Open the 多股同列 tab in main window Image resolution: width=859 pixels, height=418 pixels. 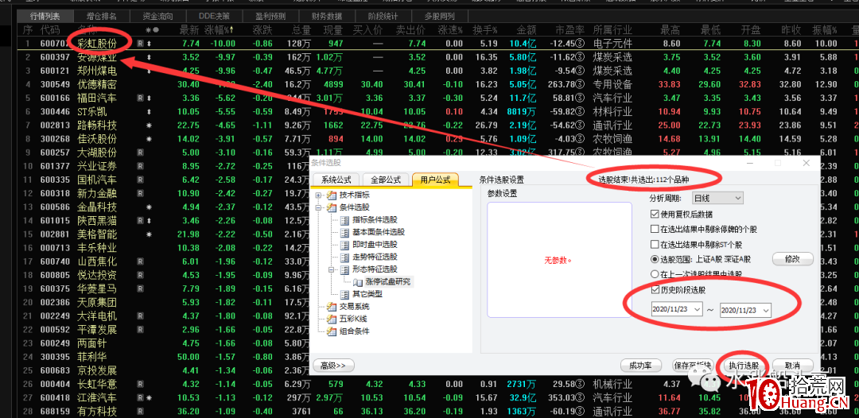pos(439,16)
